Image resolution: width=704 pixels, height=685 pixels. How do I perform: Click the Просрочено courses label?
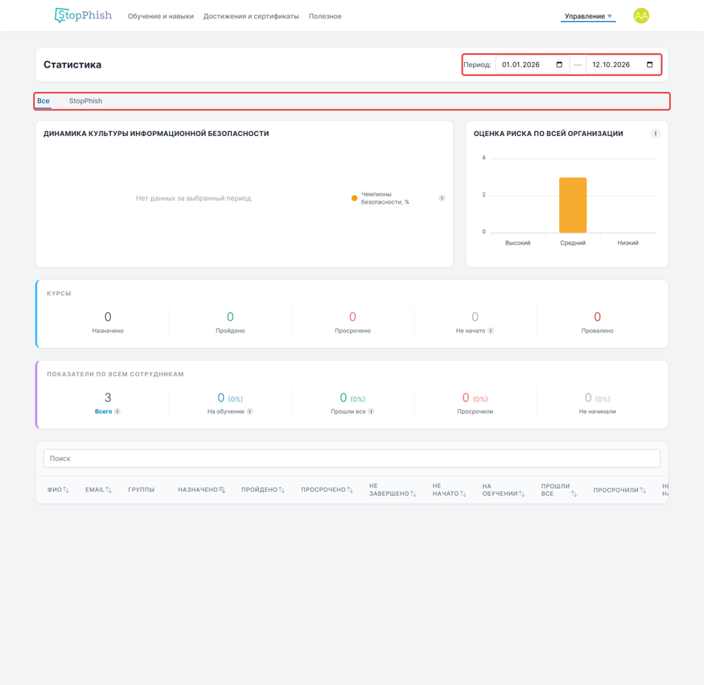pos(352,331)
